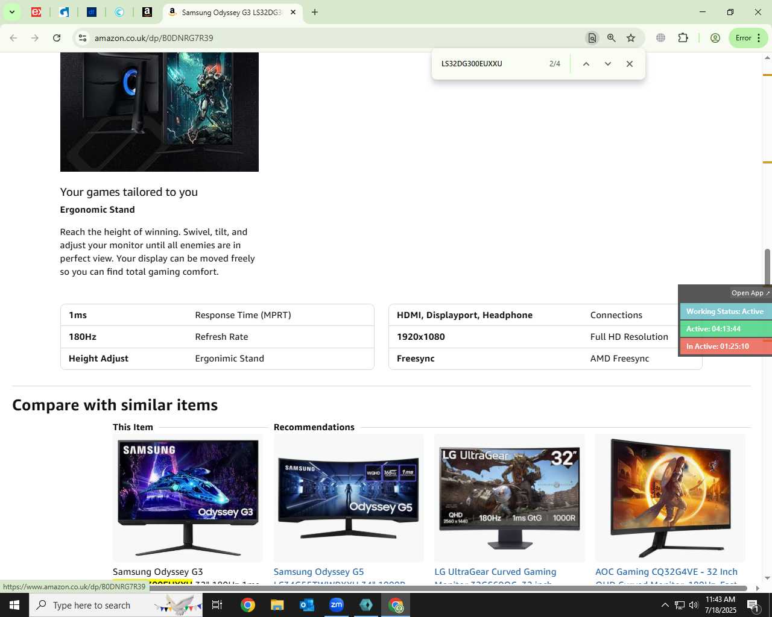Switch to the pinned 'df' dark blue tab
This screenshot has width=772, height=617.
[x=92, y=12]
